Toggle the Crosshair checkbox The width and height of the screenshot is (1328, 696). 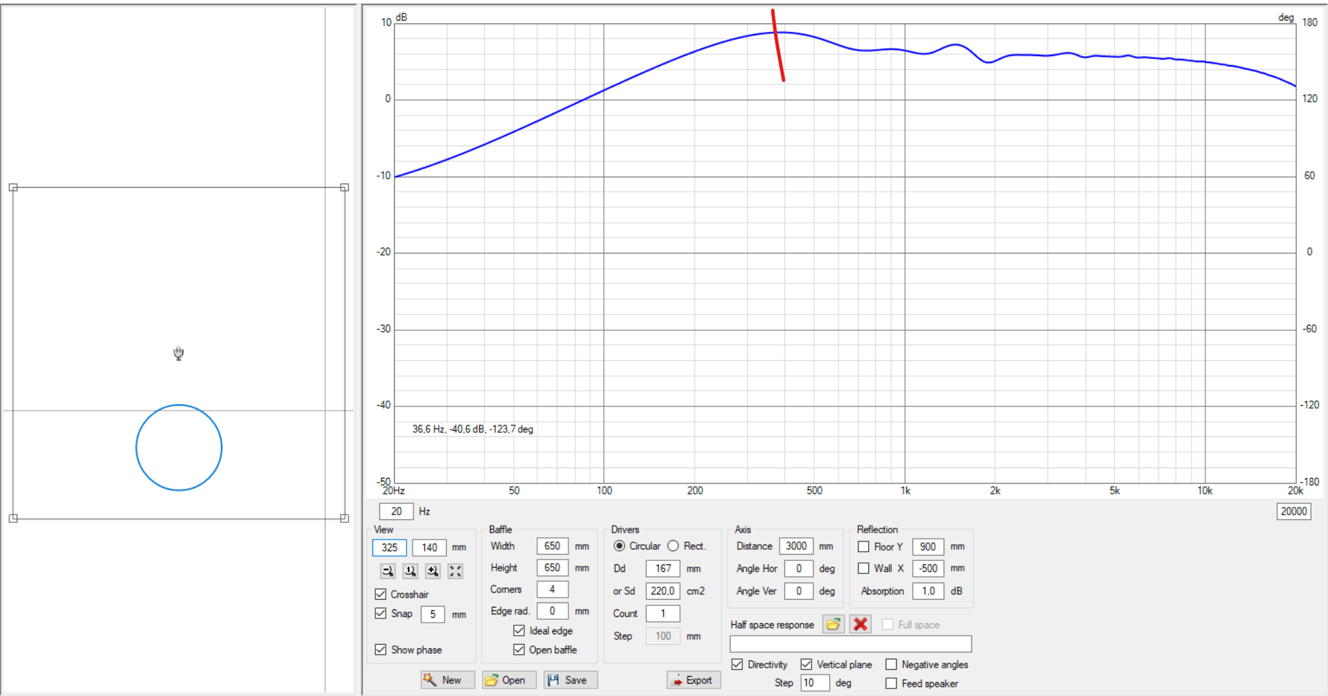[381, 594]
